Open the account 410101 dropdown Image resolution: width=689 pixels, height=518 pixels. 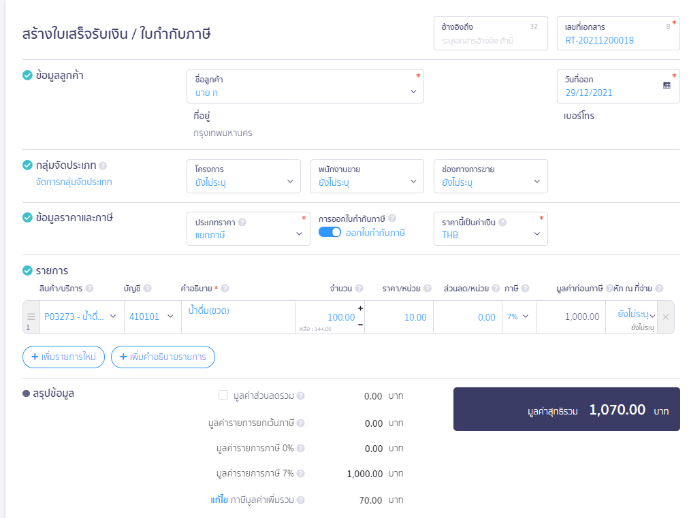pos(153,317)
